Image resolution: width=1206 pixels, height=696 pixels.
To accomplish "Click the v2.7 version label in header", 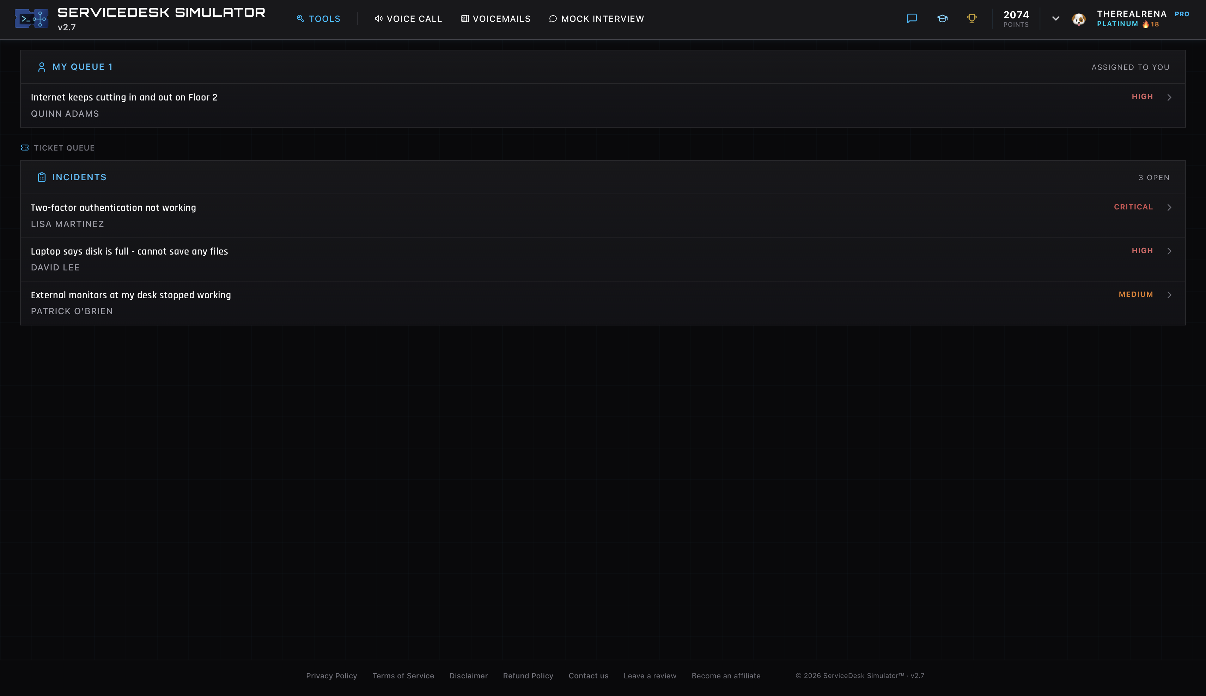I will [x=66, y=27].
